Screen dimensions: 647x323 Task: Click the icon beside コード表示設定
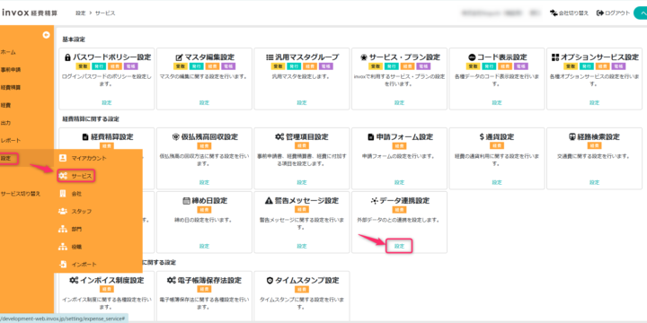tap(472, 57)
